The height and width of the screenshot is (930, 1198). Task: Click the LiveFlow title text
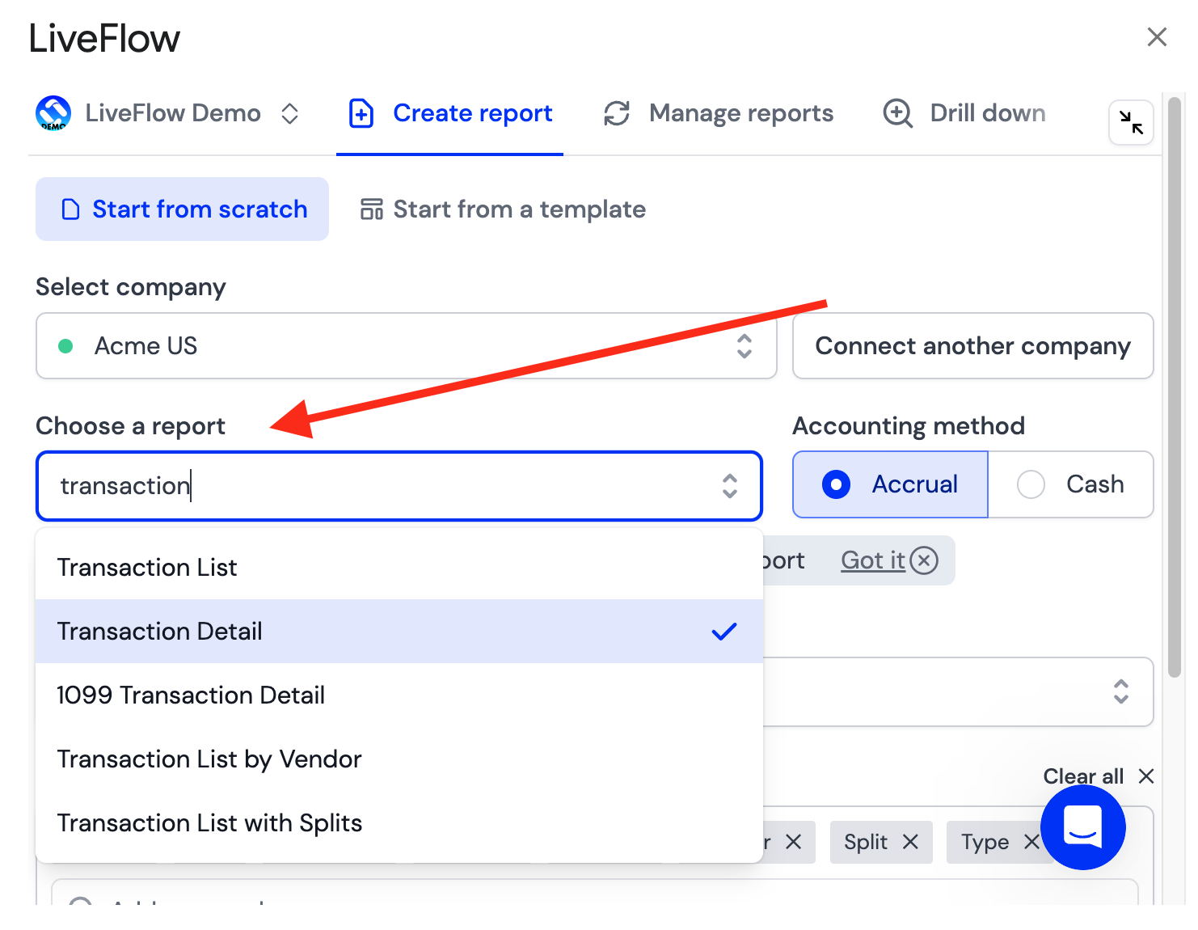(105, 38)
